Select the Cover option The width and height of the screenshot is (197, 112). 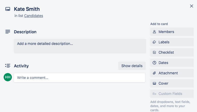pos(172,83)
